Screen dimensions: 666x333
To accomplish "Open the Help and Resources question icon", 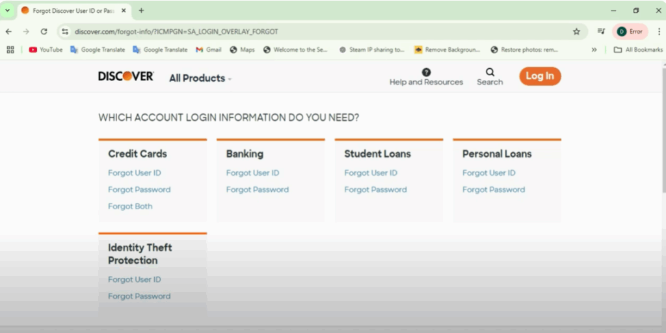I will click(426, 72).
